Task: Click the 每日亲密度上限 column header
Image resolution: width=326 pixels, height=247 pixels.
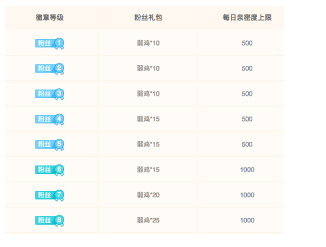Action: click(x=247, y=18)
